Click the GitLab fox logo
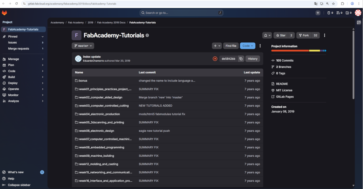This screenshot has width=363, height=189. click(4, 13)
